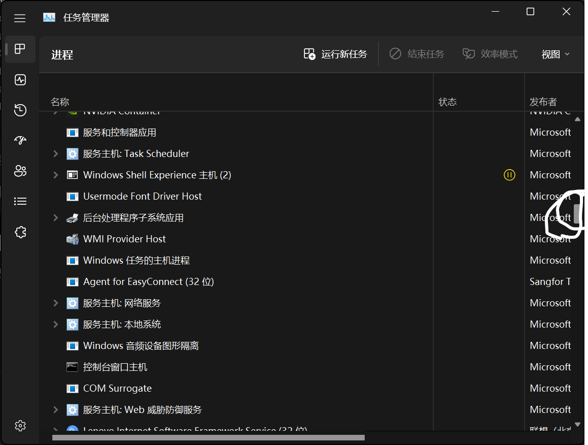Open the hamburger navigation menu
Viewport: 588px width, 445px height.
[x=20, y=18]
